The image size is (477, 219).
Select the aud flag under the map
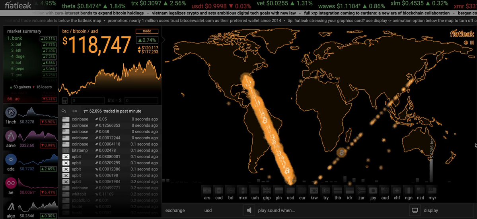(385, 190)
